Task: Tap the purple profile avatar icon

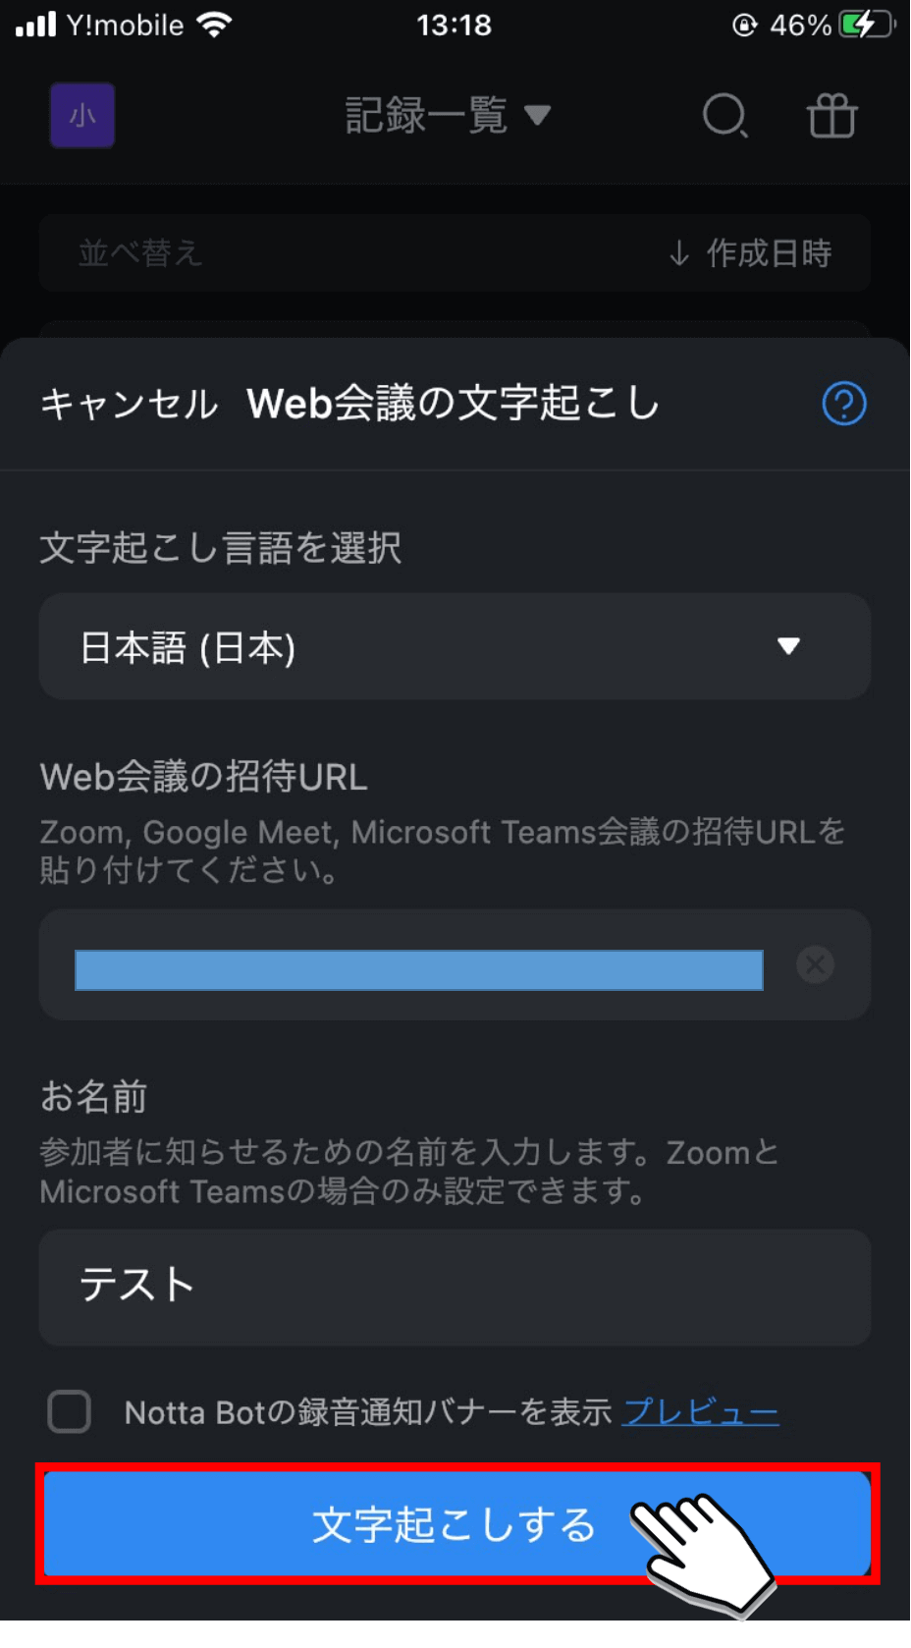Action: coord(82,116)
